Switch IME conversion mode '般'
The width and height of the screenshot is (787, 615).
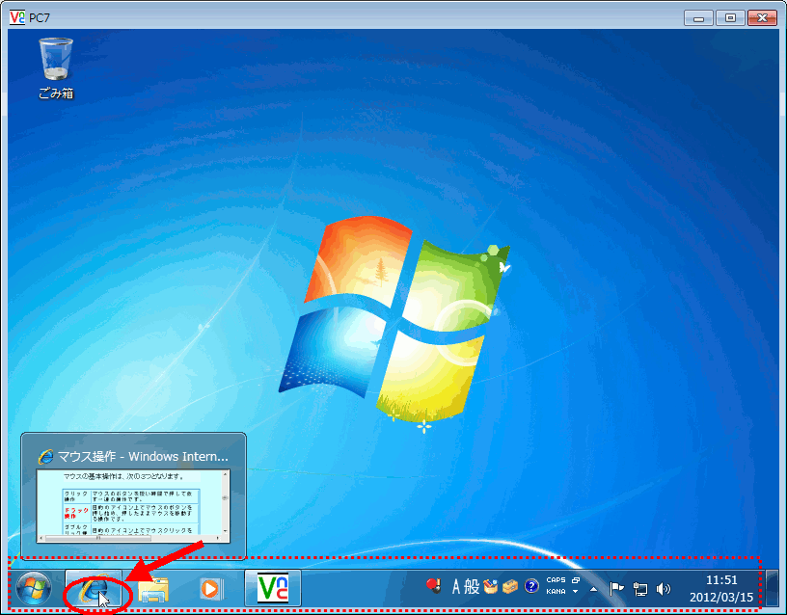click(x=472, y=586)
